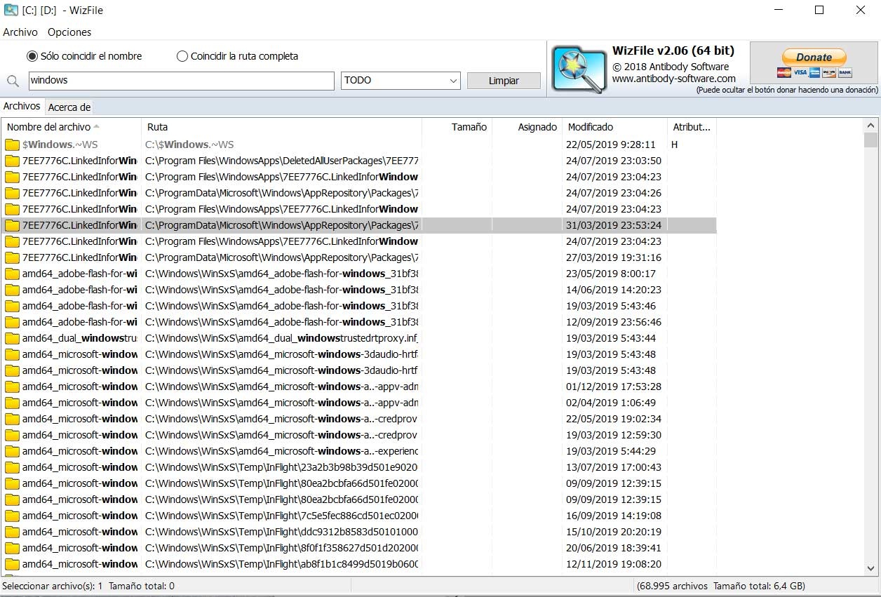This screenshot has height=597, width=881.
Task: Click the vertical scrollbar thumb of the file list
Action: 870,140
